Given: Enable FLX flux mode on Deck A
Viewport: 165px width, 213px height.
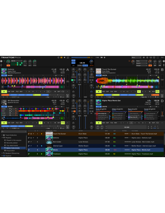Looking at the screenshot, I should [x=17, y=91].
